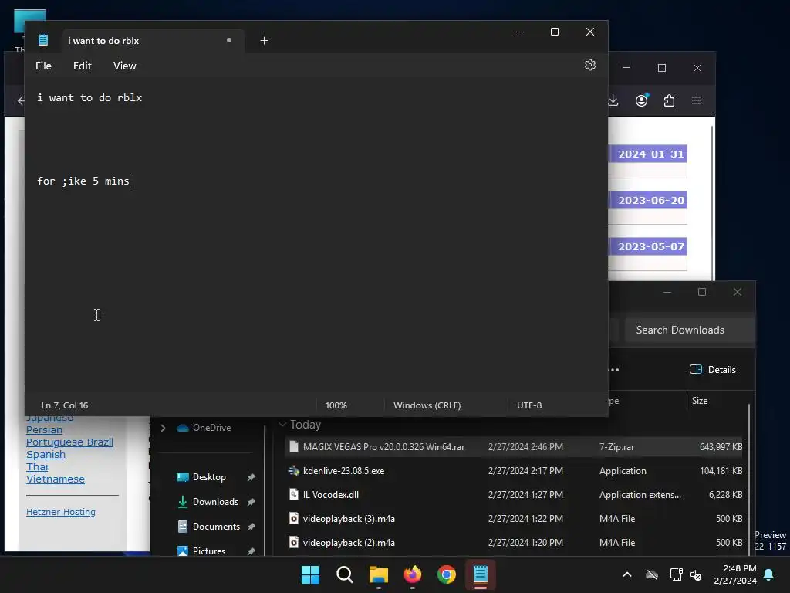Unpin Documents via its pin icon
This screenshot has width=790, height=593.
(x=251, y=527)
